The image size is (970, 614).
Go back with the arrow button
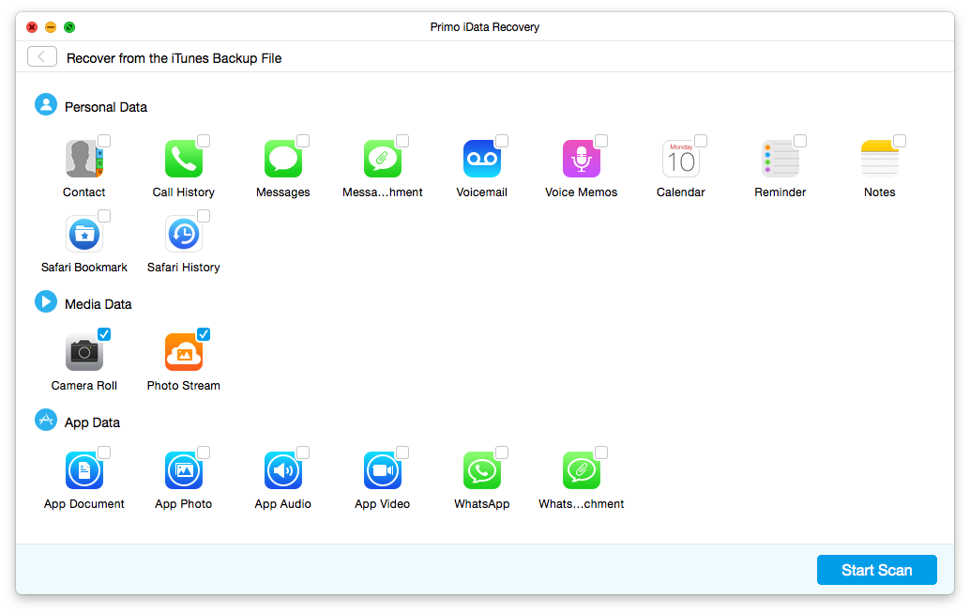42,57
